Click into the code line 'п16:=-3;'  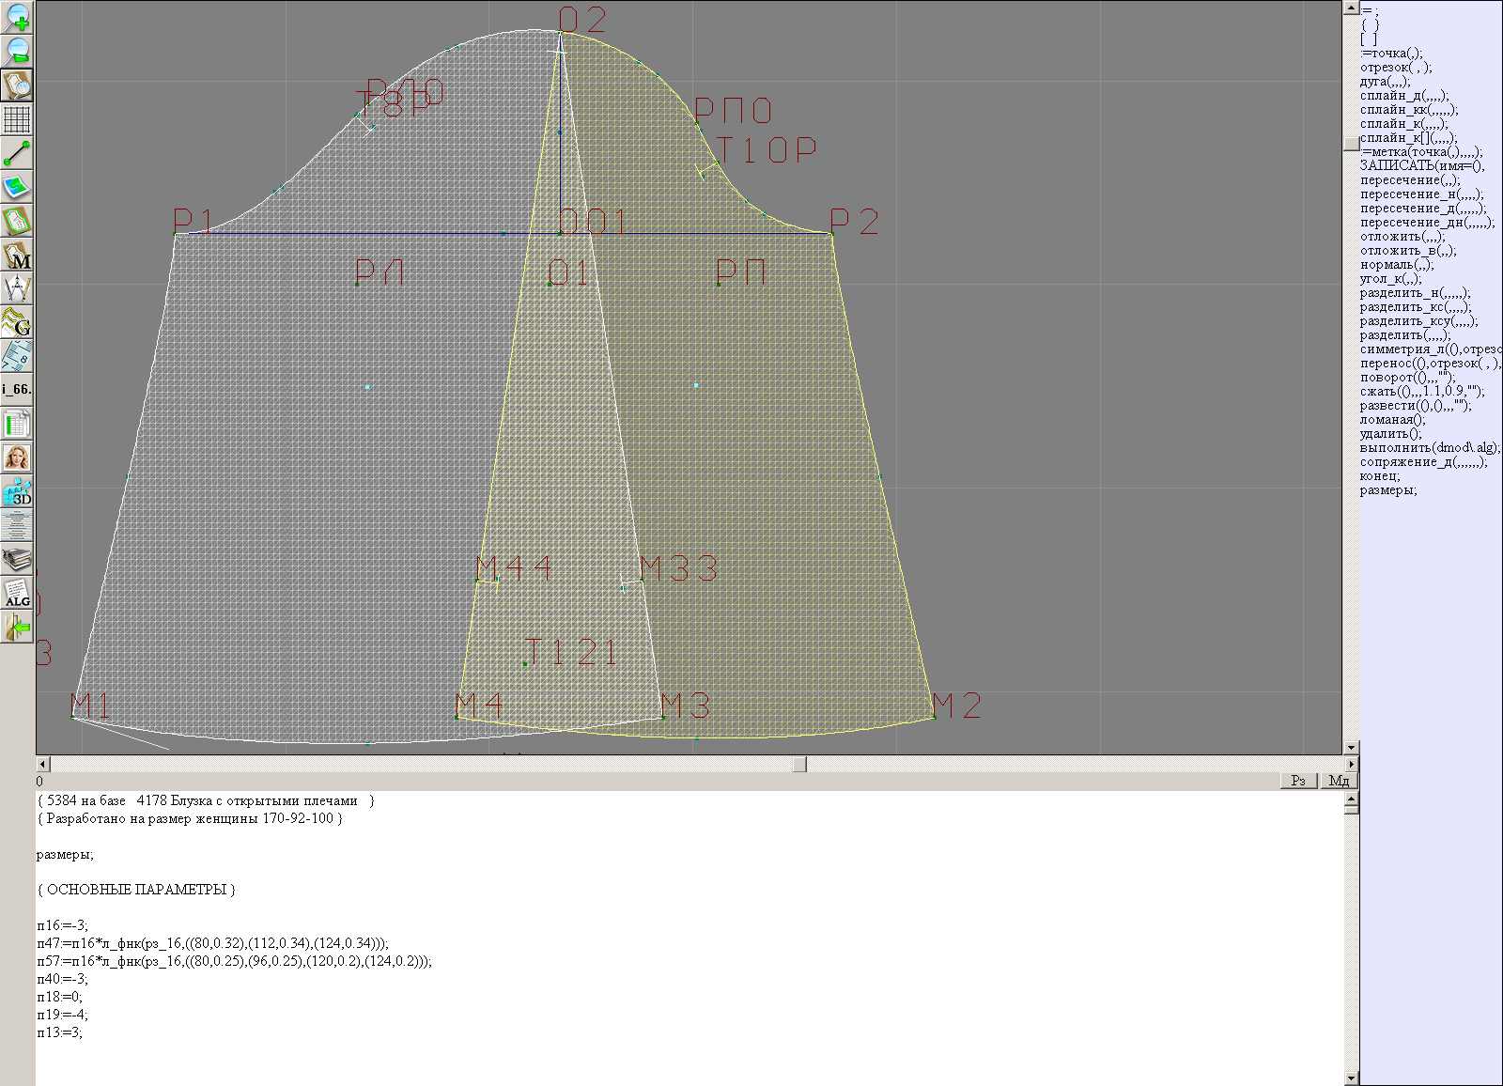(62, 925)
